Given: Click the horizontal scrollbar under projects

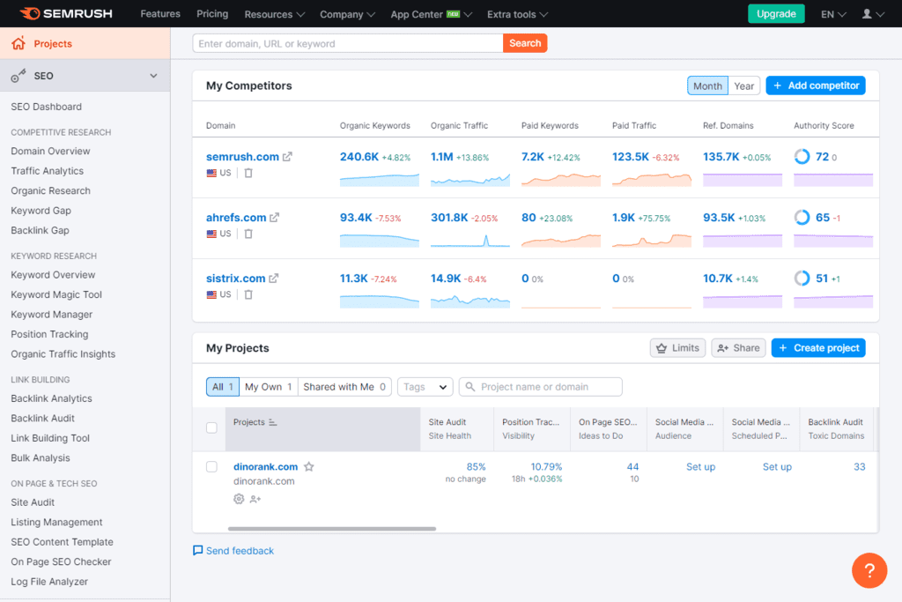Looking at the screenshot, I should click(x=332, y=528).
